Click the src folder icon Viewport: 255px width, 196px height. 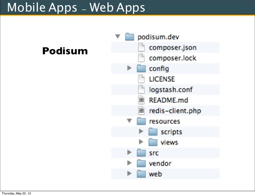pos(141,152)
